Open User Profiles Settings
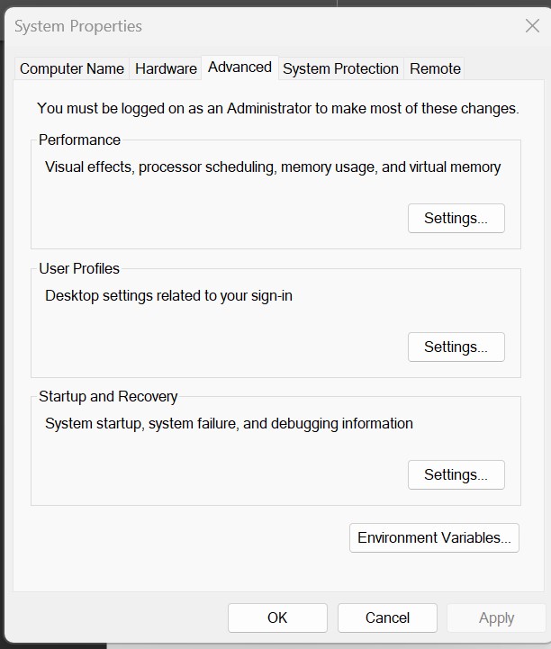 pyautogui.click(x=456, y=347)
